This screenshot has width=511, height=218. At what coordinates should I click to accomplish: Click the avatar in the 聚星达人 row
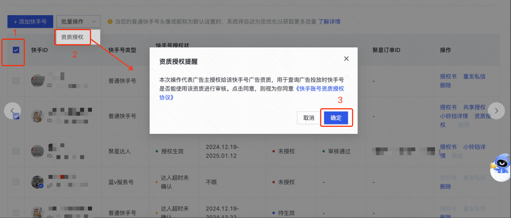point(38,151)
